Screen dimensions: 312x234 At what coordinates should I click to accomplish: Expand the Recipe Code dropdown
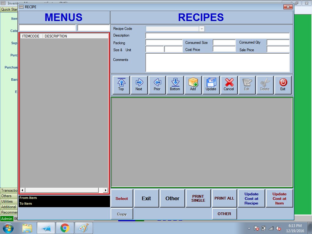[201, 29]
